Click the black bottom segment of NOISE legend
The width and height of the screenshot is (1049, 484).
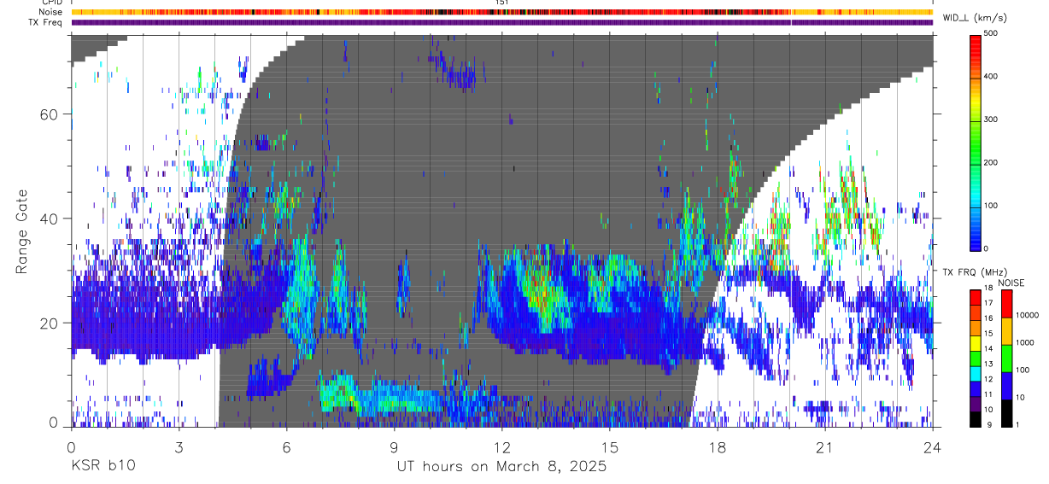(x=1007, y=413)
